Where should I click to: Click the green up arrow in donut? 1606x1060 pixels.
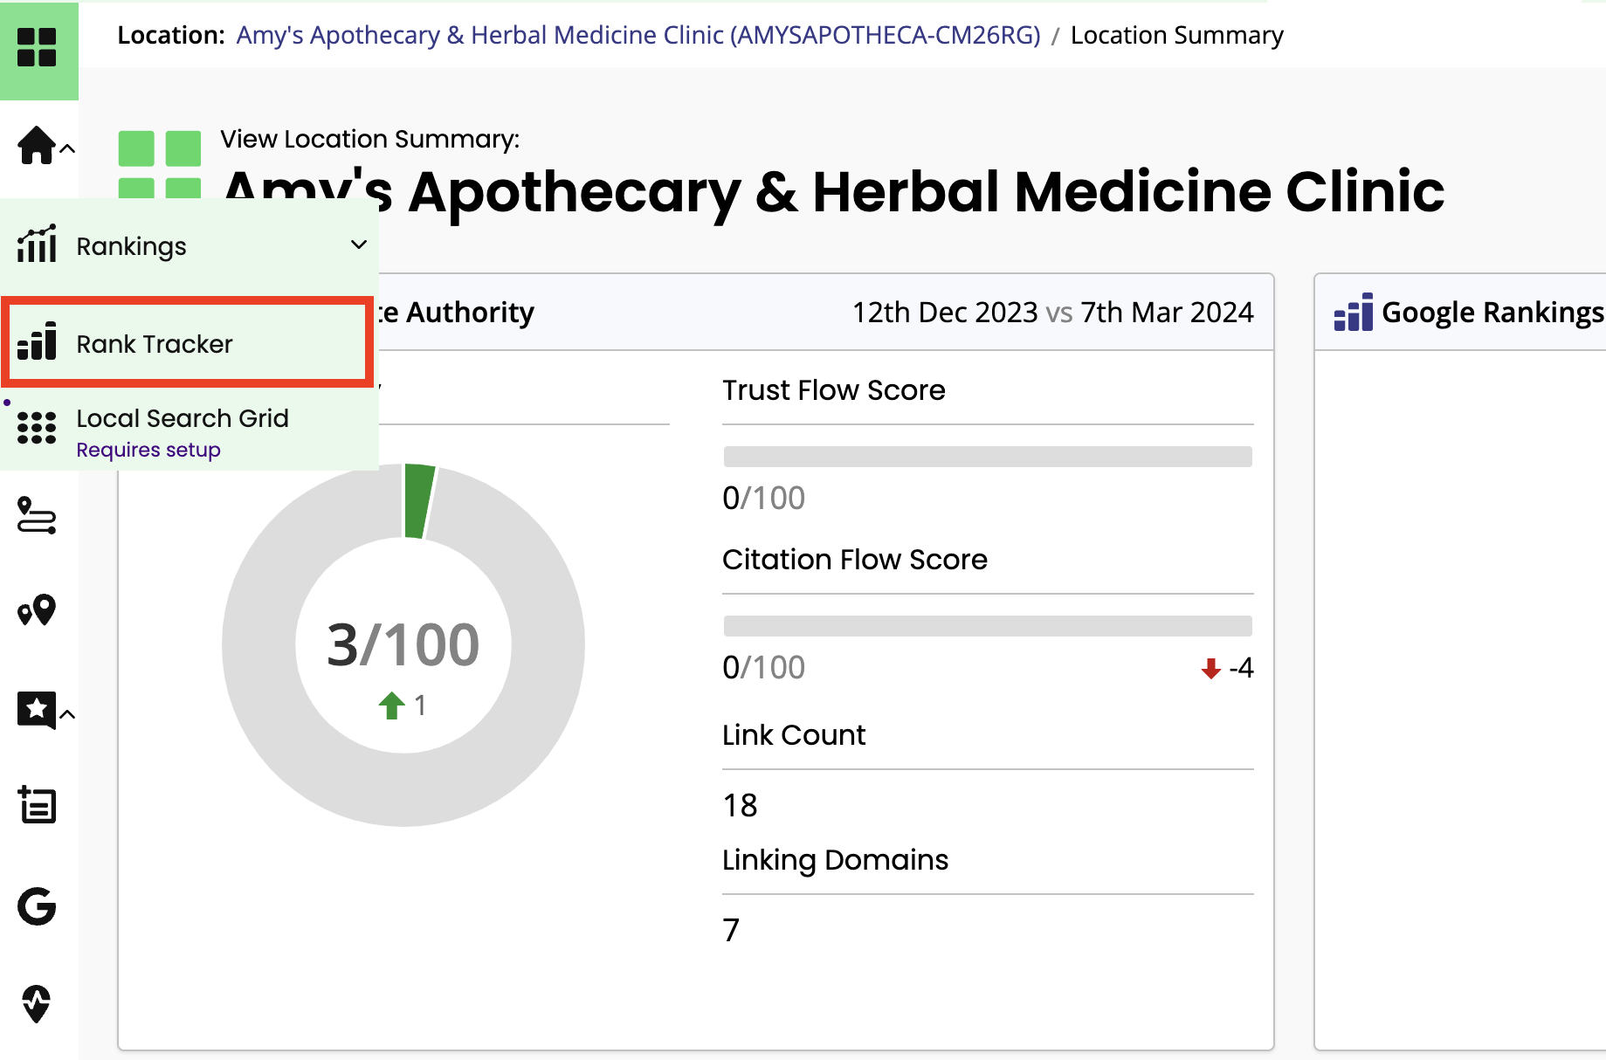point(392,705)
